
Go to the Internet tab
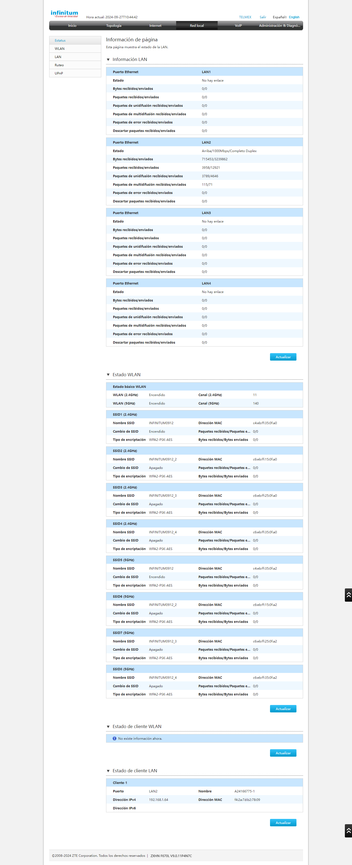pos(155,25)
